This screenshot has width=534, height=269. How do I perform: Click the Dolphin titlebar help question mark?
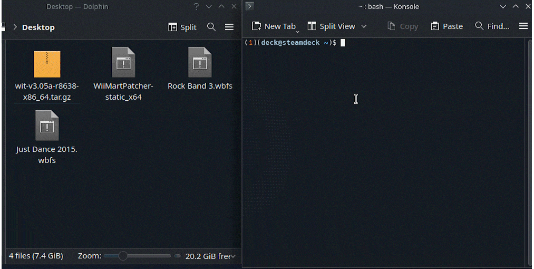pyautogui.click(x=196, y=6)
